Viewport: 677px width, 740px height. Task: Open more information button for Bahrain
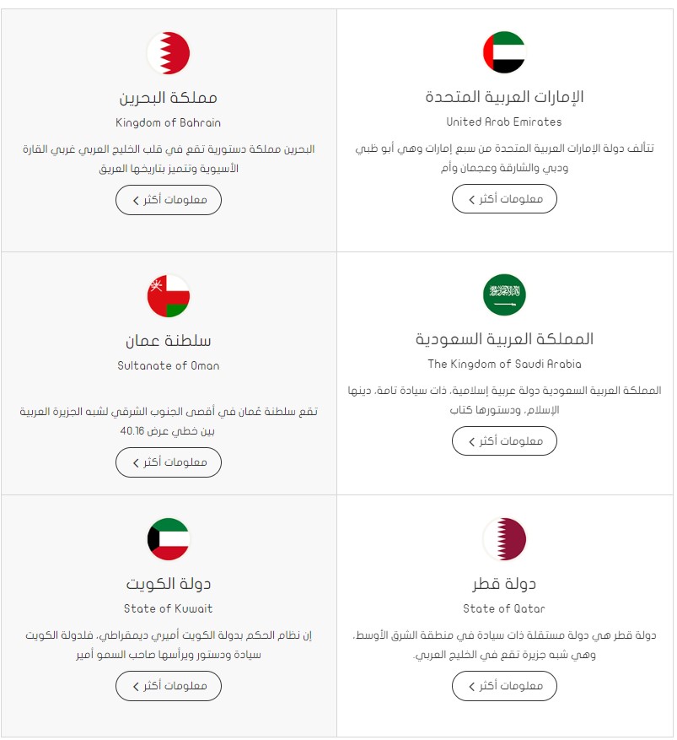pos(169,200)
